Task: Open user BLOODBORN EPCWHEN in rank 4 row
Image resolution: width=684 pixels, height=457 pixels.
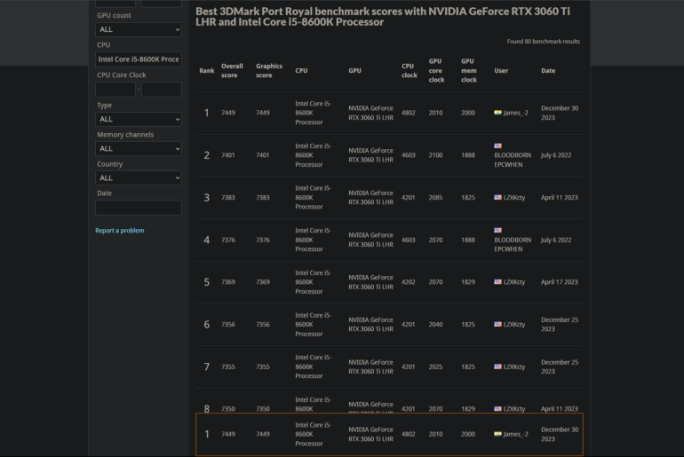Action: pos(513,244)
